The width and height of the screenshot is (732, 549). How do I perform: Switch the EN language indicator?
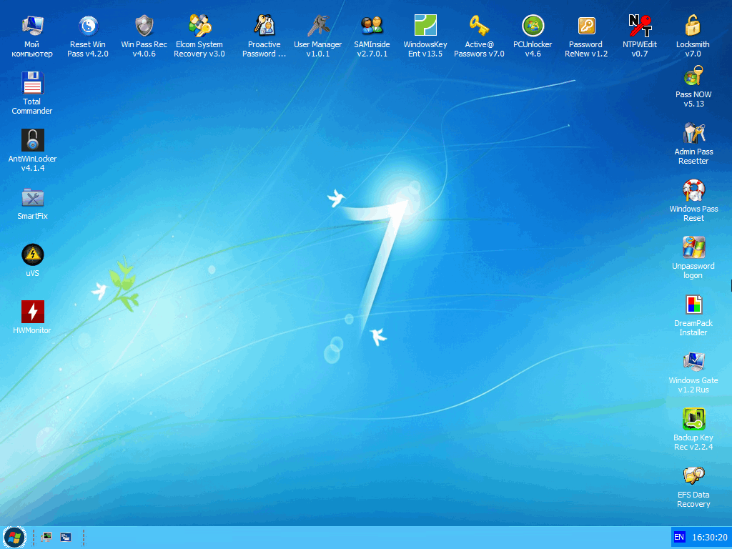(x=679, y=538)
